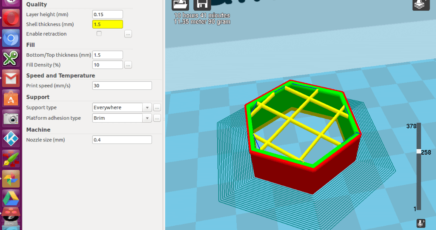Click the Layer height input field
The height and width of the screenshot is (230, 436).
pyautogui.click(x=108, y=14)
